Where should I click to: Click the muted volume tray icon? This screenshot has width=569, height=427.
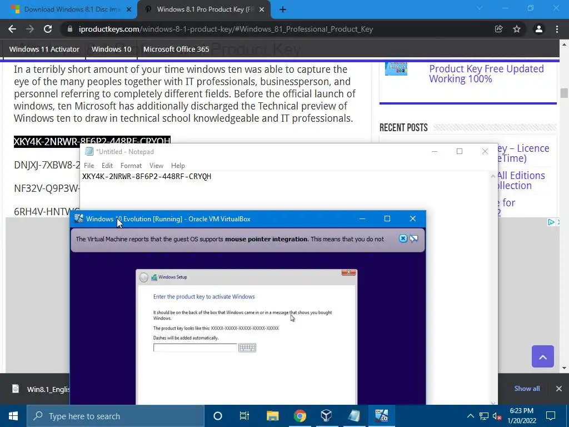497,416
